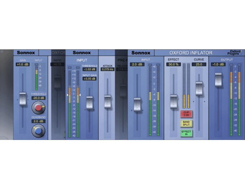The width and height of the screenshot is (245, 189).
Task: Select the EFFECT 50.0 % value field
Action: click(x=174, y=64)
